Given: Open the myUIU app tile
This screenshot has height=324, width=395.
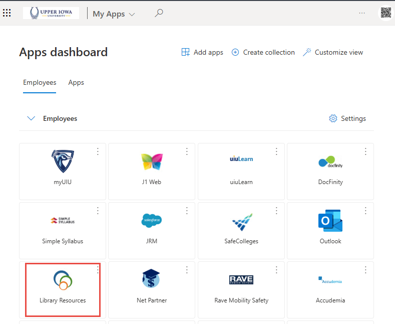Looking at the screenshot, I should 63,172.
